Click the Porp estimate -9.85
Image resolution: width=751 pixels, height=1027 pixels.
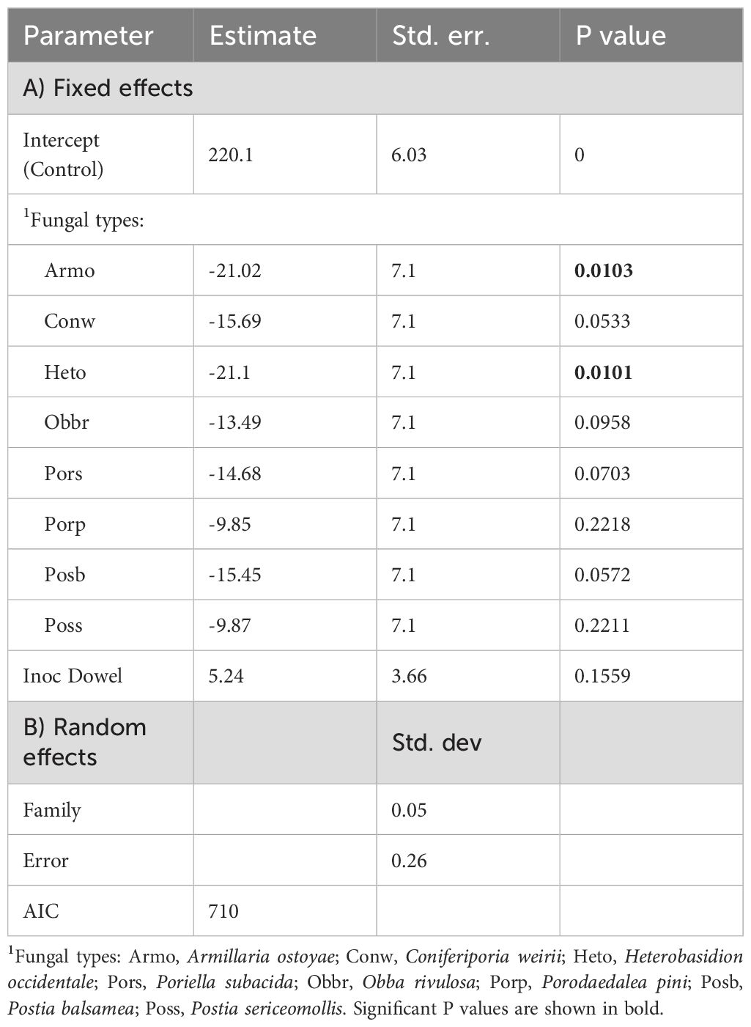230,524
